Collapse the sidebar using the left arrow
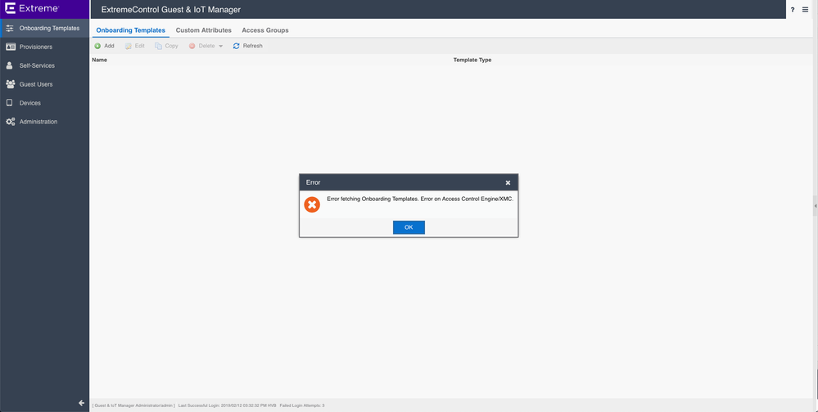818x412 pixels. tap(81, 403)
